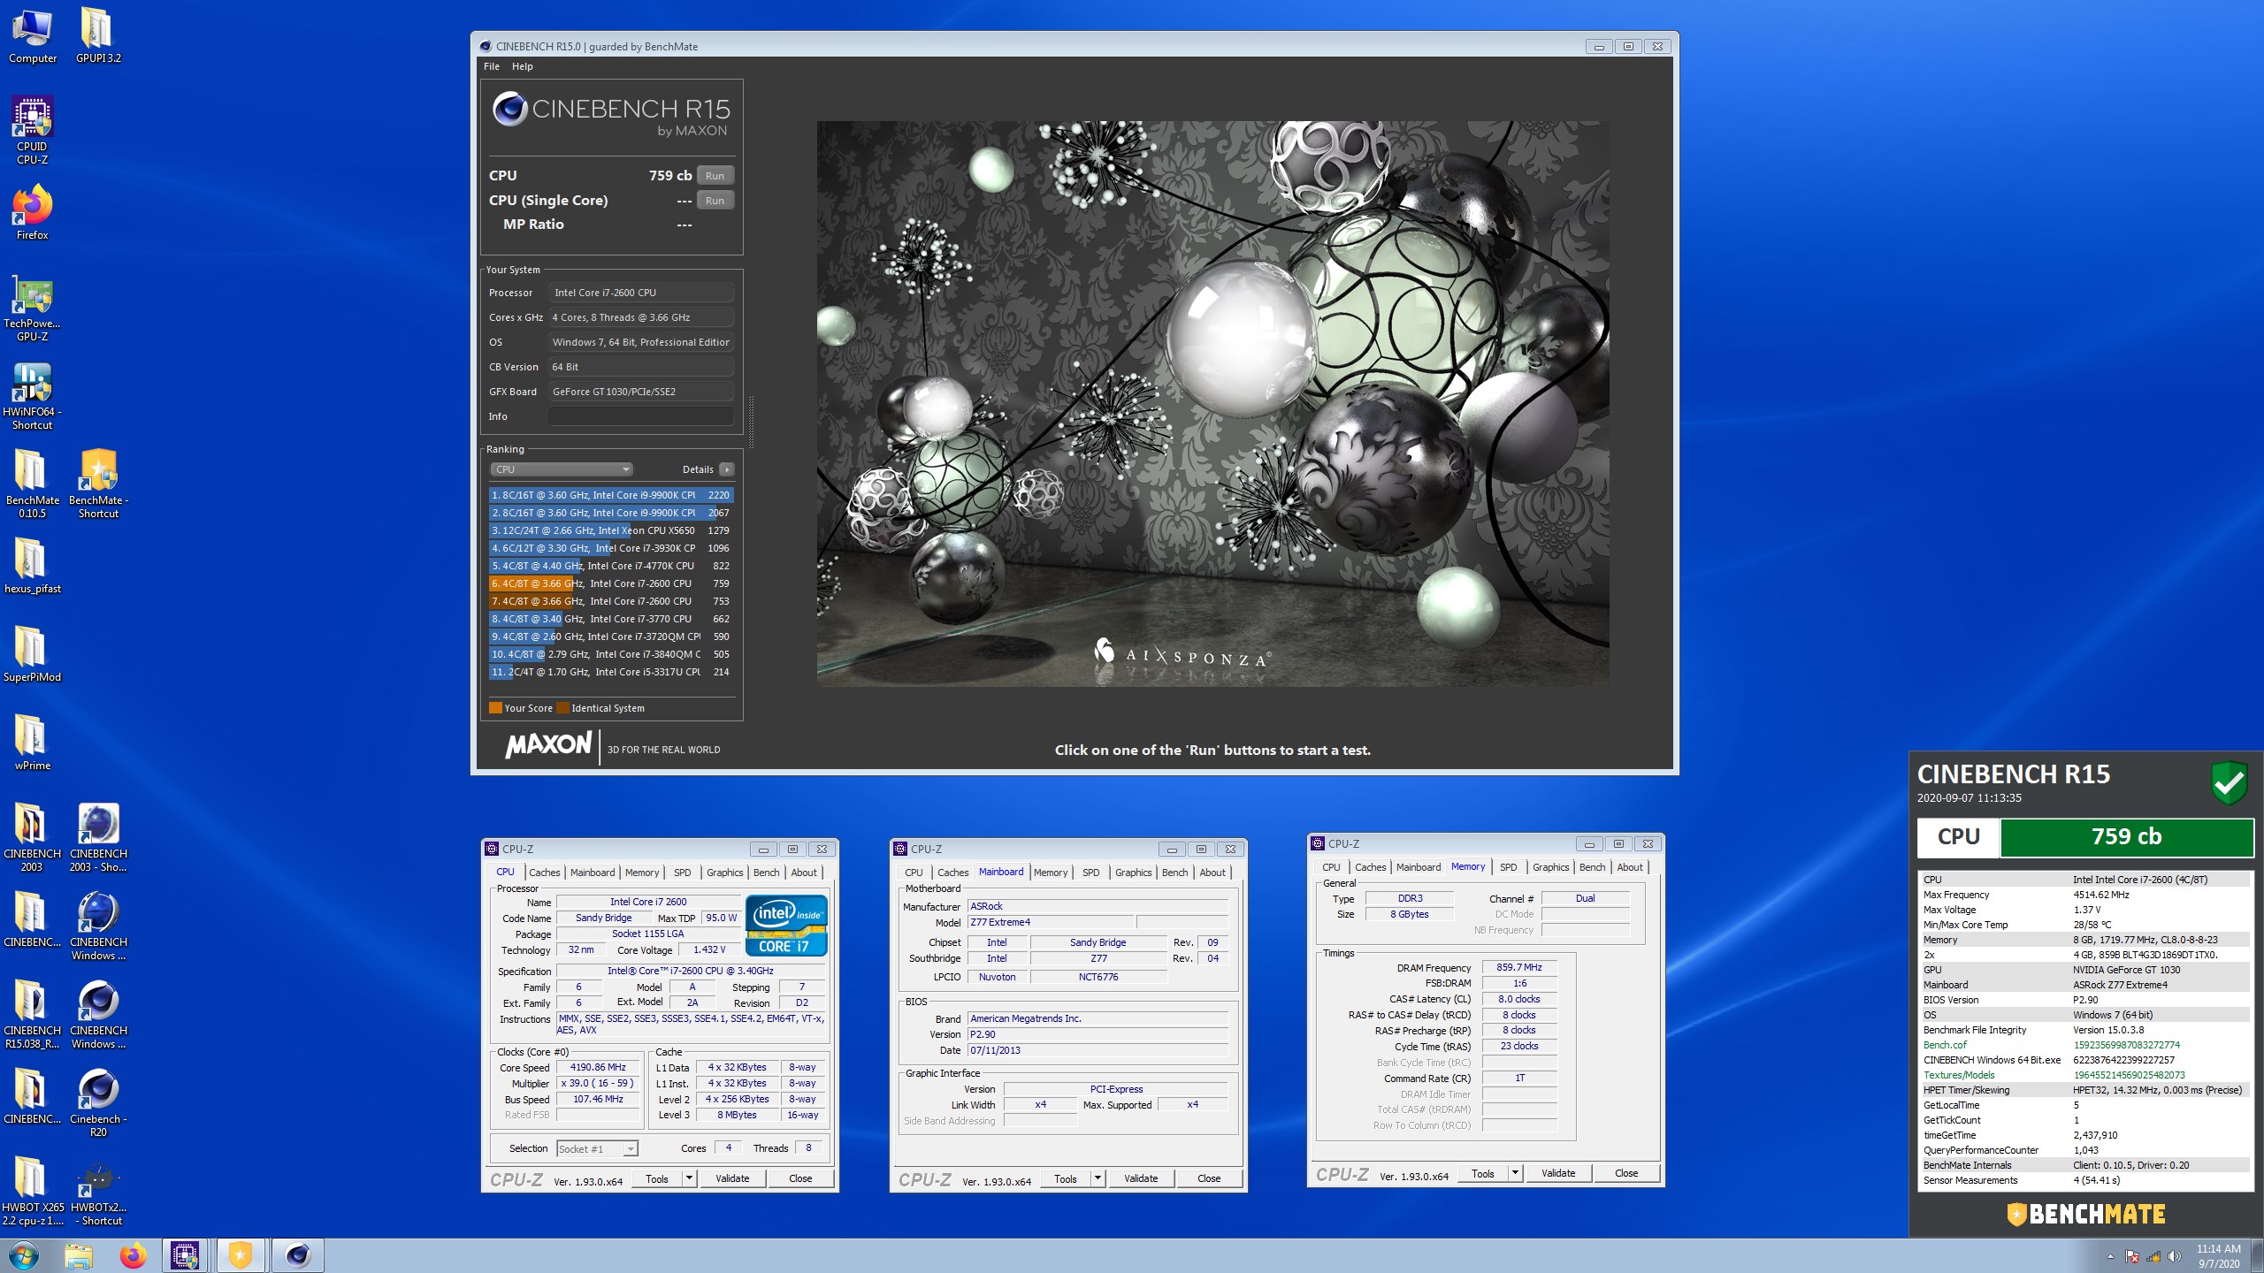The image size is (2264, 1273).
Task: Launch Cinebench R20 desktop shortcut
Action: tap(98, 1102)
